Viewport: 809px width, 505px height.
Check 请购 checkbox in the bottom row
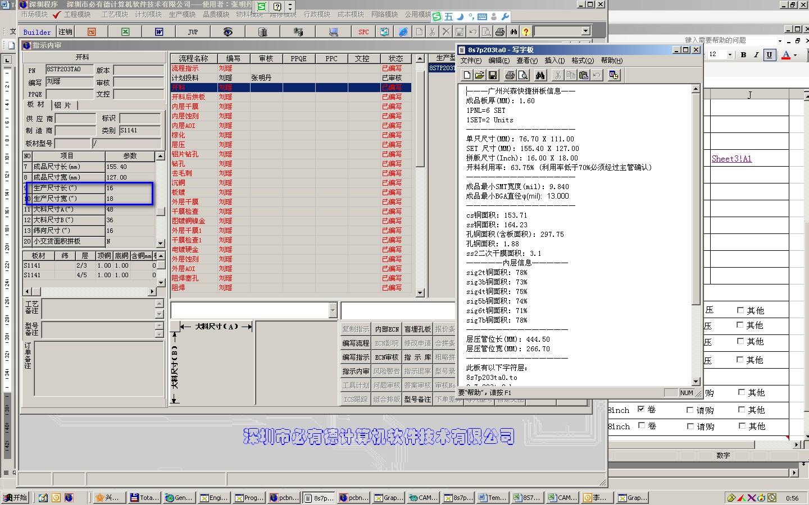pyautogui.click(x=690, y=426)
